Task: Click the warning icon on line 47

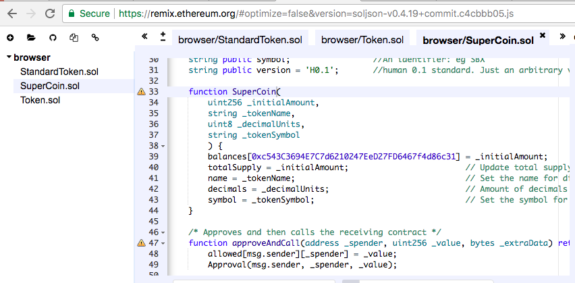Action: 141,242
